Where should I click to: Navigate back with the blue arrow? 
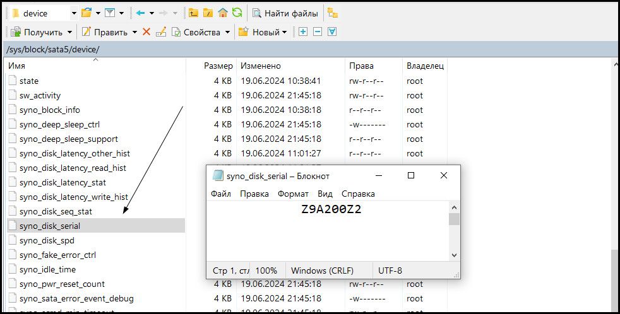coord(140,13)
